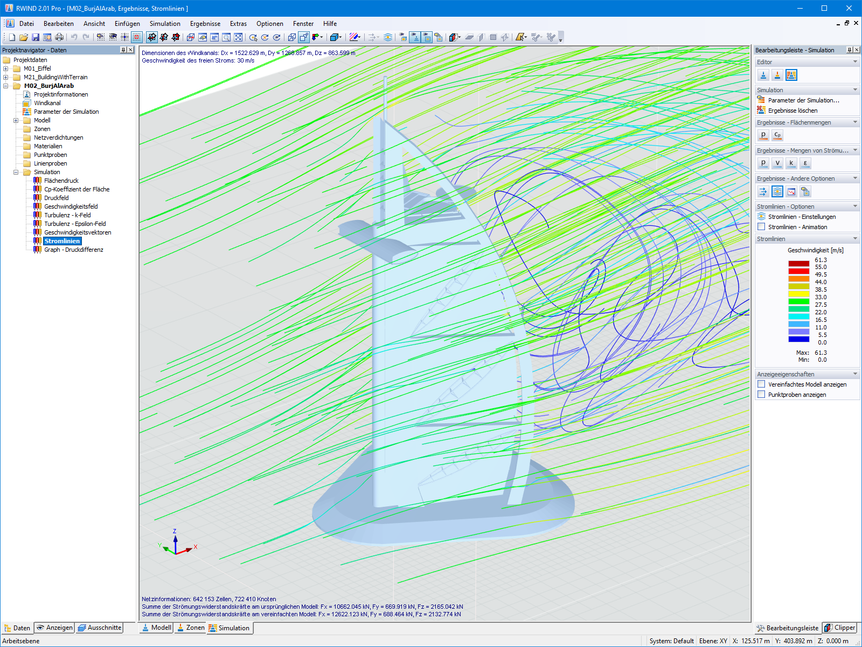
Task: Click the 'v' velocity field icon
Action: [777, 163]
